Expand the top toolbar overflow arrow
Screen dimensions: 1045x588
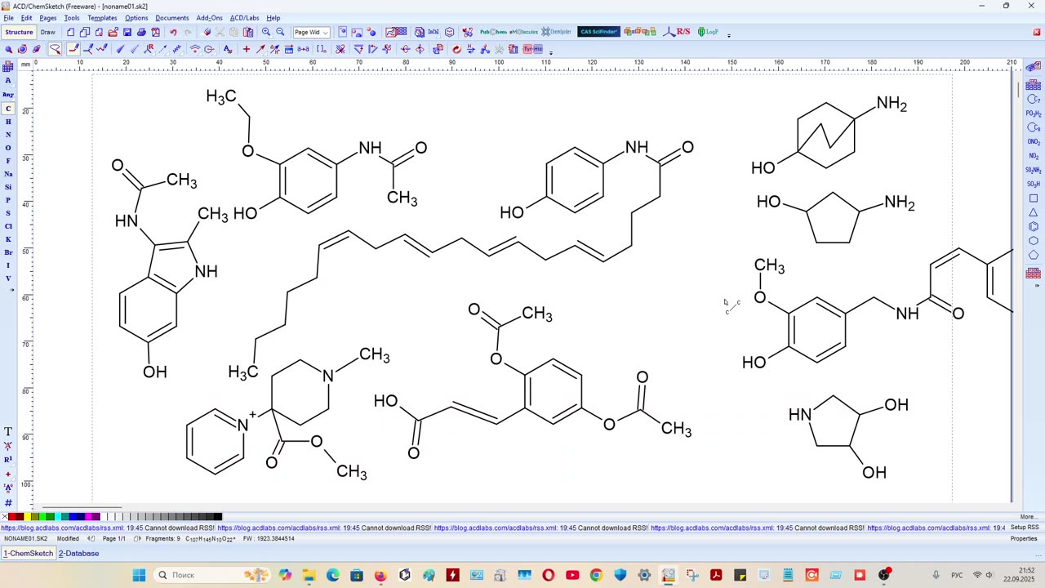728,34
